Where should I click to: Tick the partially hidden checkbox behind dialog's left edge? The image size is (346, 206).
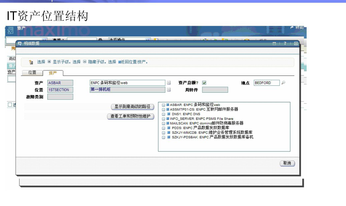pyautogui.click(x=10, y=105)
